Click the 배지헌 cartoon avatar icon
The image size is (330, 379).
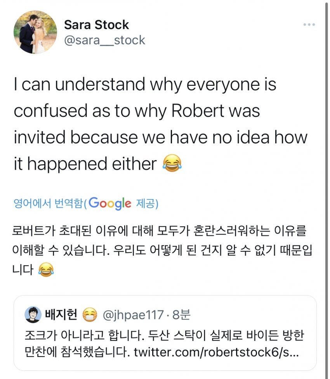[32, 314]
